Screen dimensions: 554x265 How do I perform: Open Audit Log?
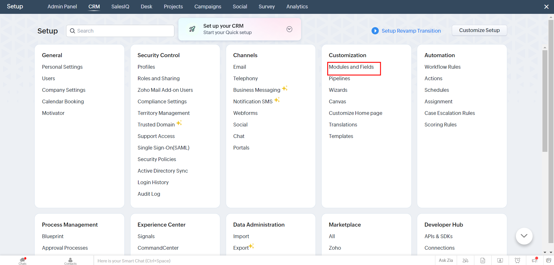[149, 194]
